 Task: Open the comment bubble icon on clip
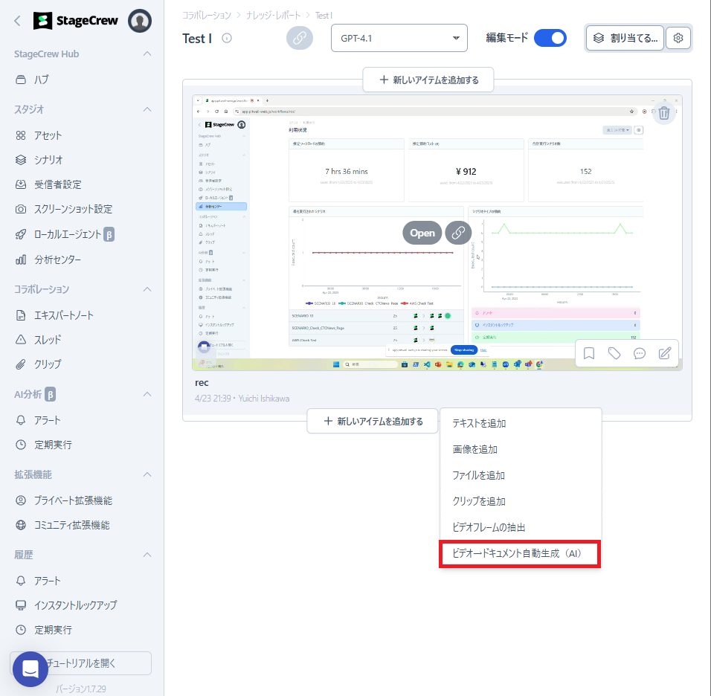click(640, 353)
